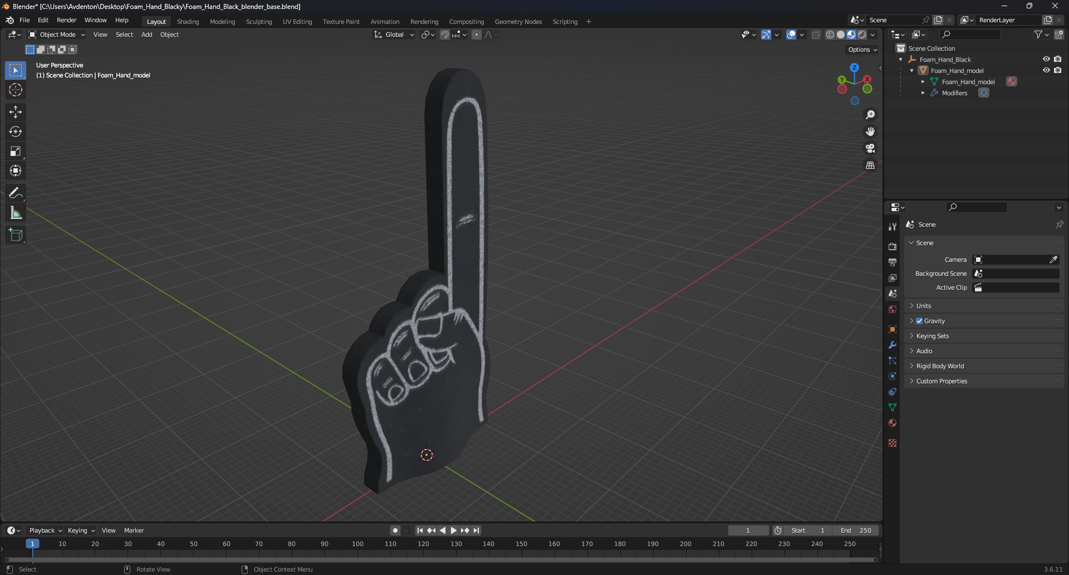
Task: Switch to solid viewport shading
Action: point(841,35)
